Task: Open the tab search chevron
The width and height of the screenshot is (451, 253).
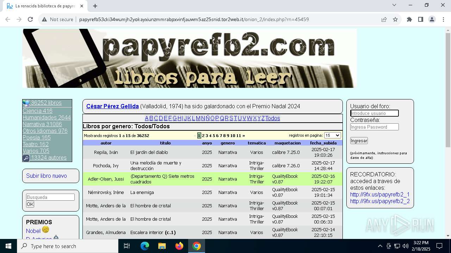Action: (394, 5)
